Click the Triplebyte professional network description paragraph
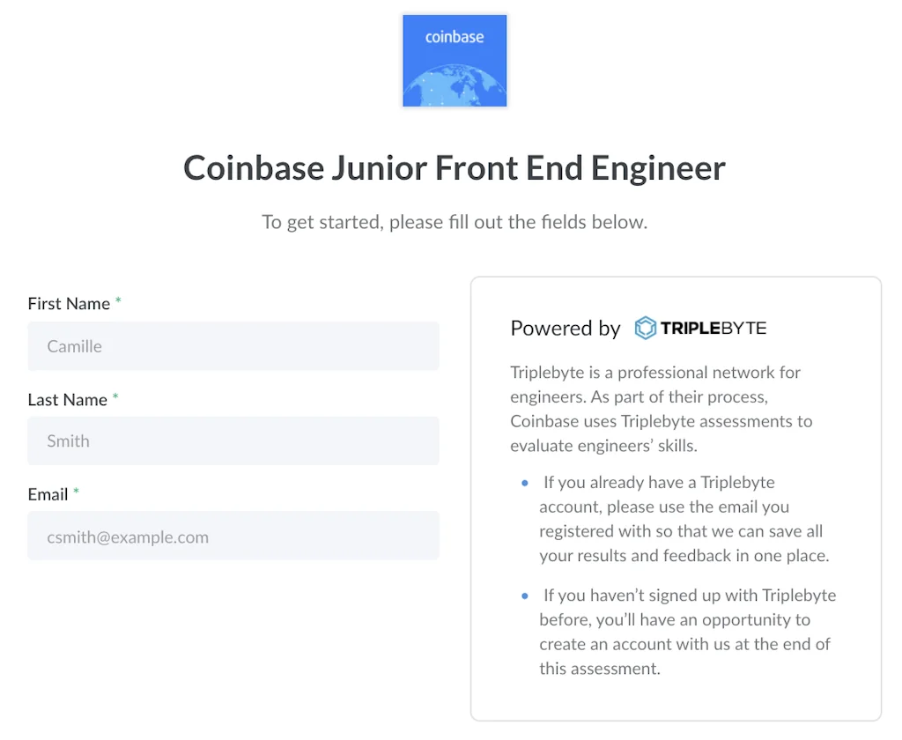 [x=661, y=409]
